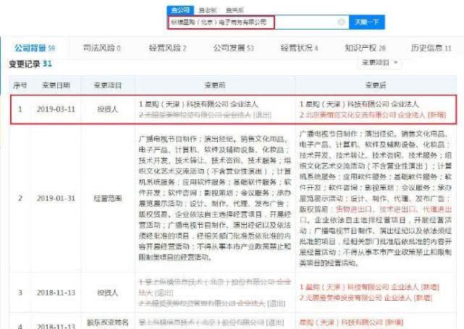Open struck-through 无锡爱美神投资 company in row 1

[x=196, y=115]
